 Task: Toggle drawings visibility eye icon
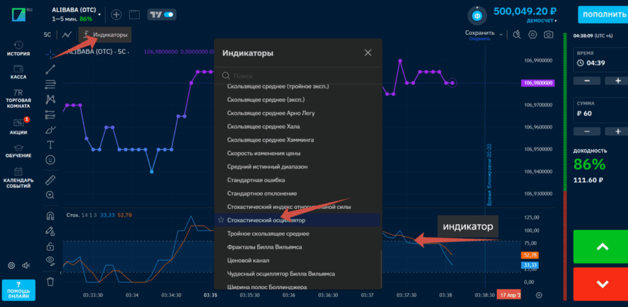pos(50,260)
